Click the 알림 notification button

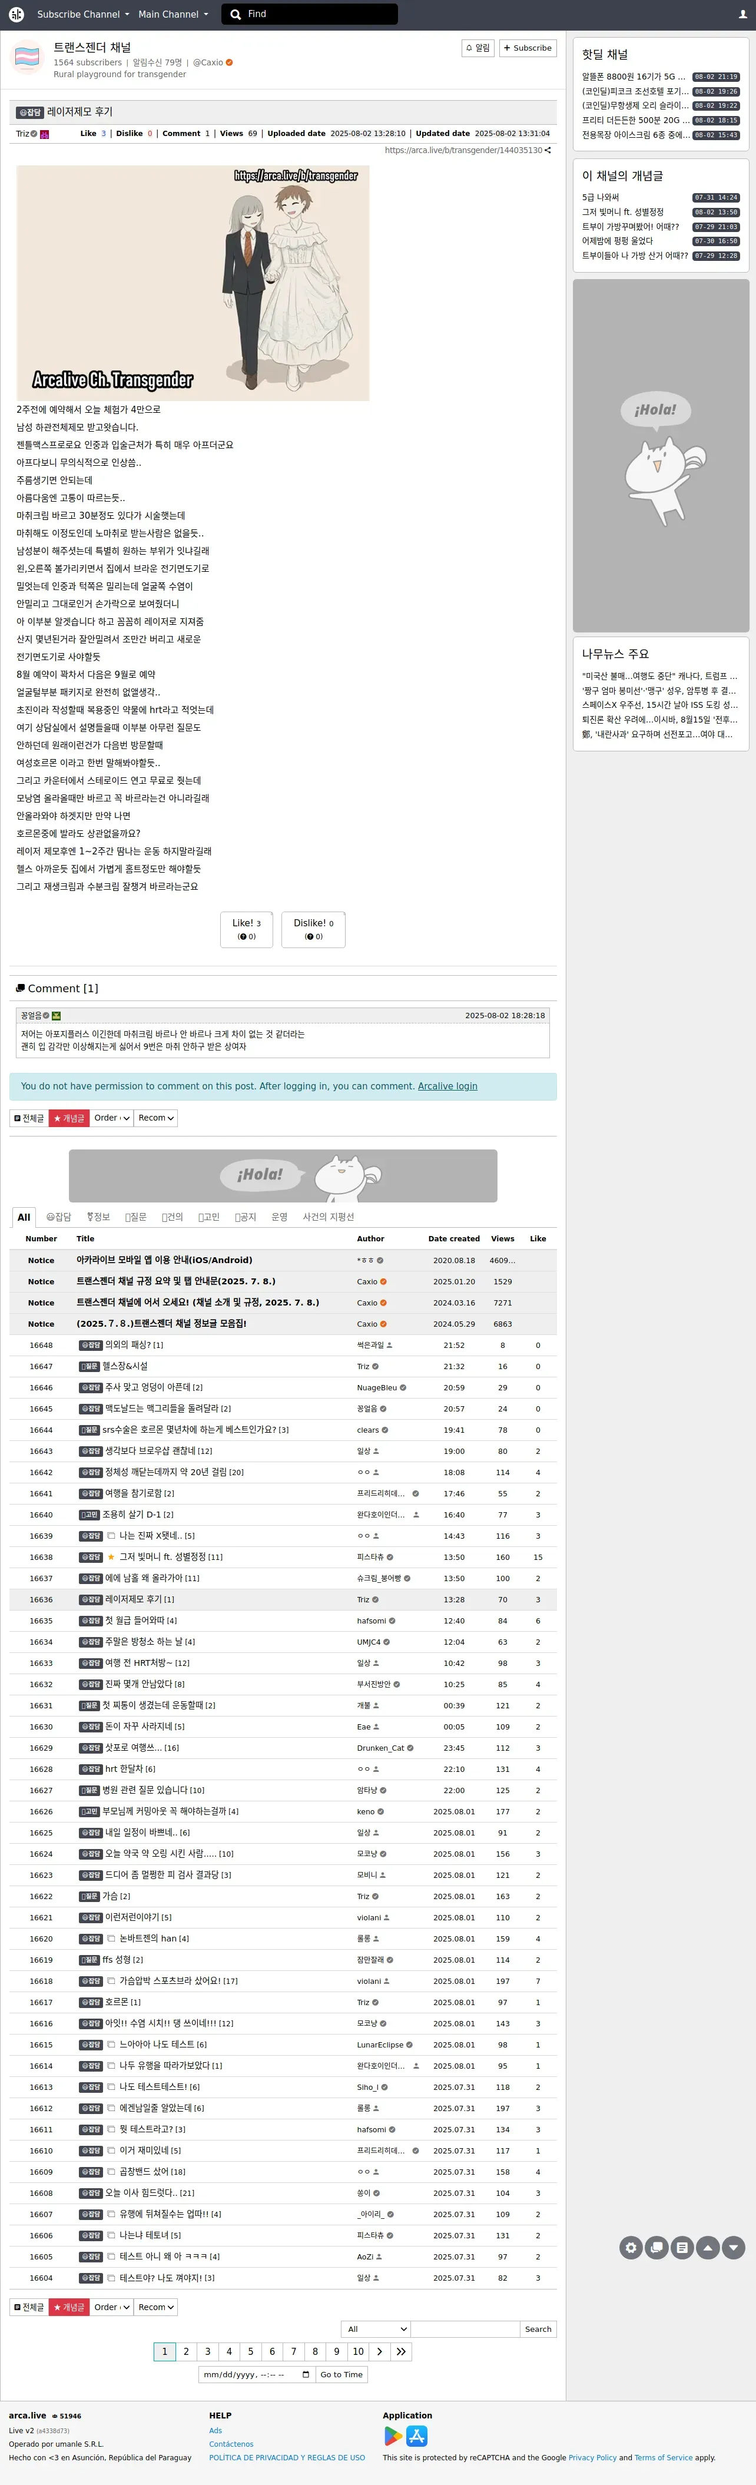pos(478,48)
